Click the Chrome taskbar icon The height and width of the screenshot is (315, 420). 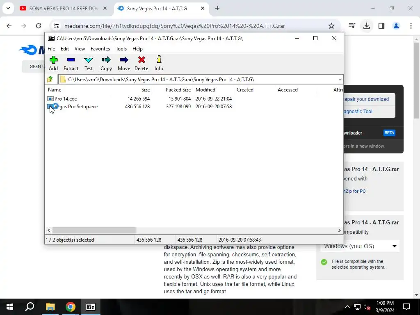coord(71,307)
